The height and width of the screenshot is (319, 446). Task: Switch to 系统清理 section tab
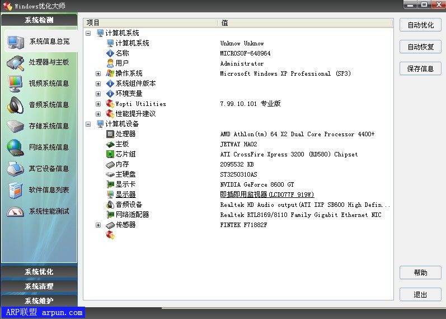39,286
